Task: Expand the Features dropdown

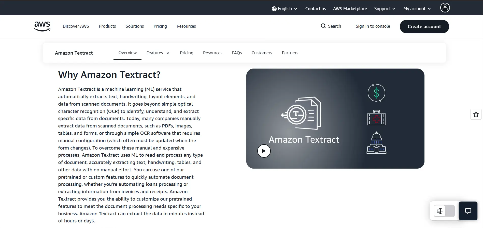Action: (158, 53)
